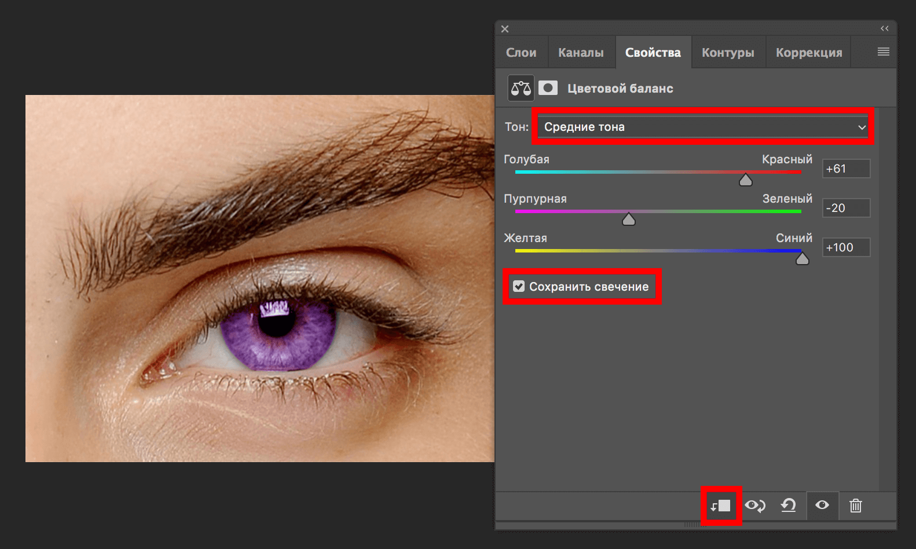
Task: Click the Желтая–Синий slider handle
Action: tap(802, 259)
